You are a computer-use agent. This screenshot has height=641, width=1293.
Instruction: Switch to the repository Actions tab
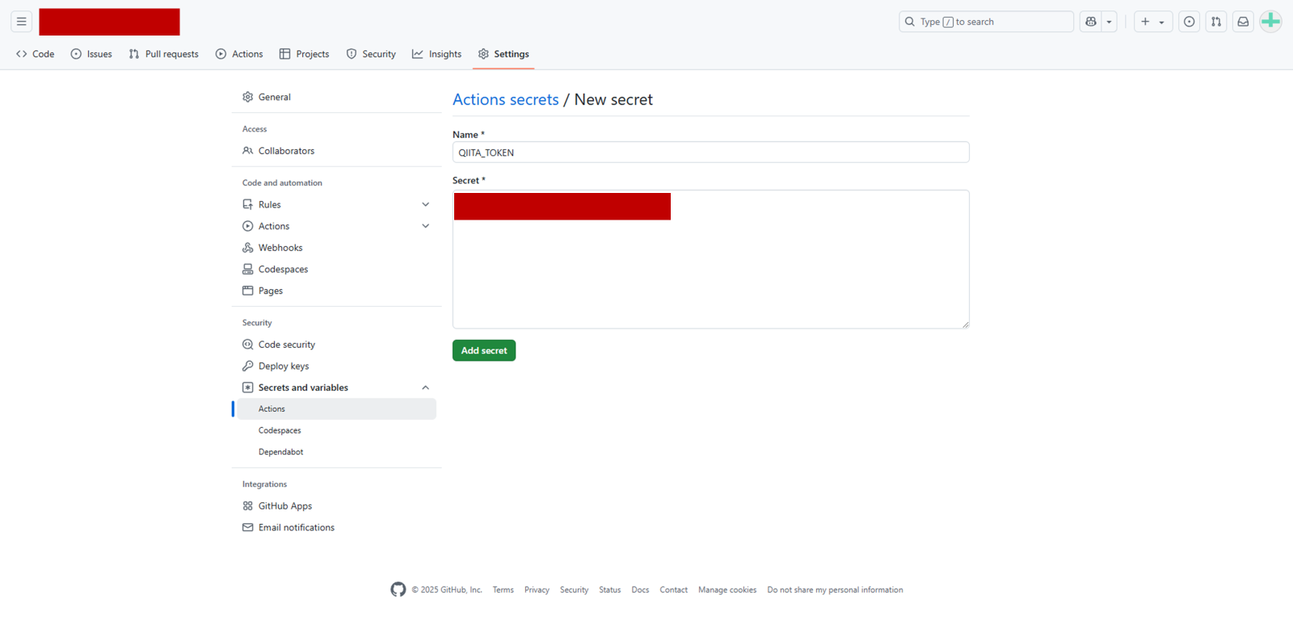239,54
